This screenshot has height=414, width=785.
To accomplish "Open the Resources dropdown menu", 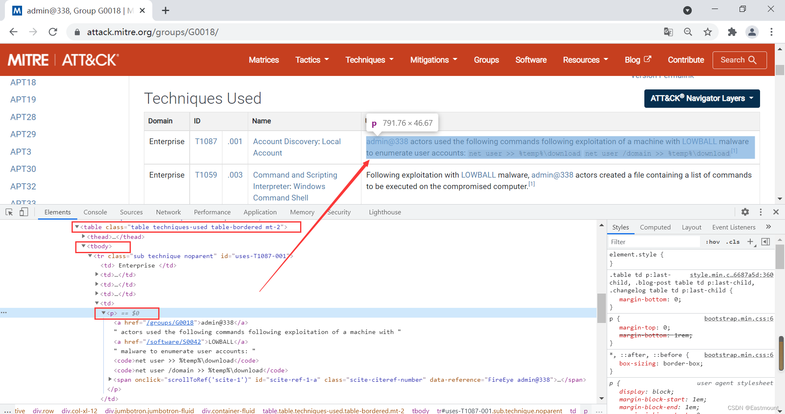I will pyautogui.click(x=585, y=60).
